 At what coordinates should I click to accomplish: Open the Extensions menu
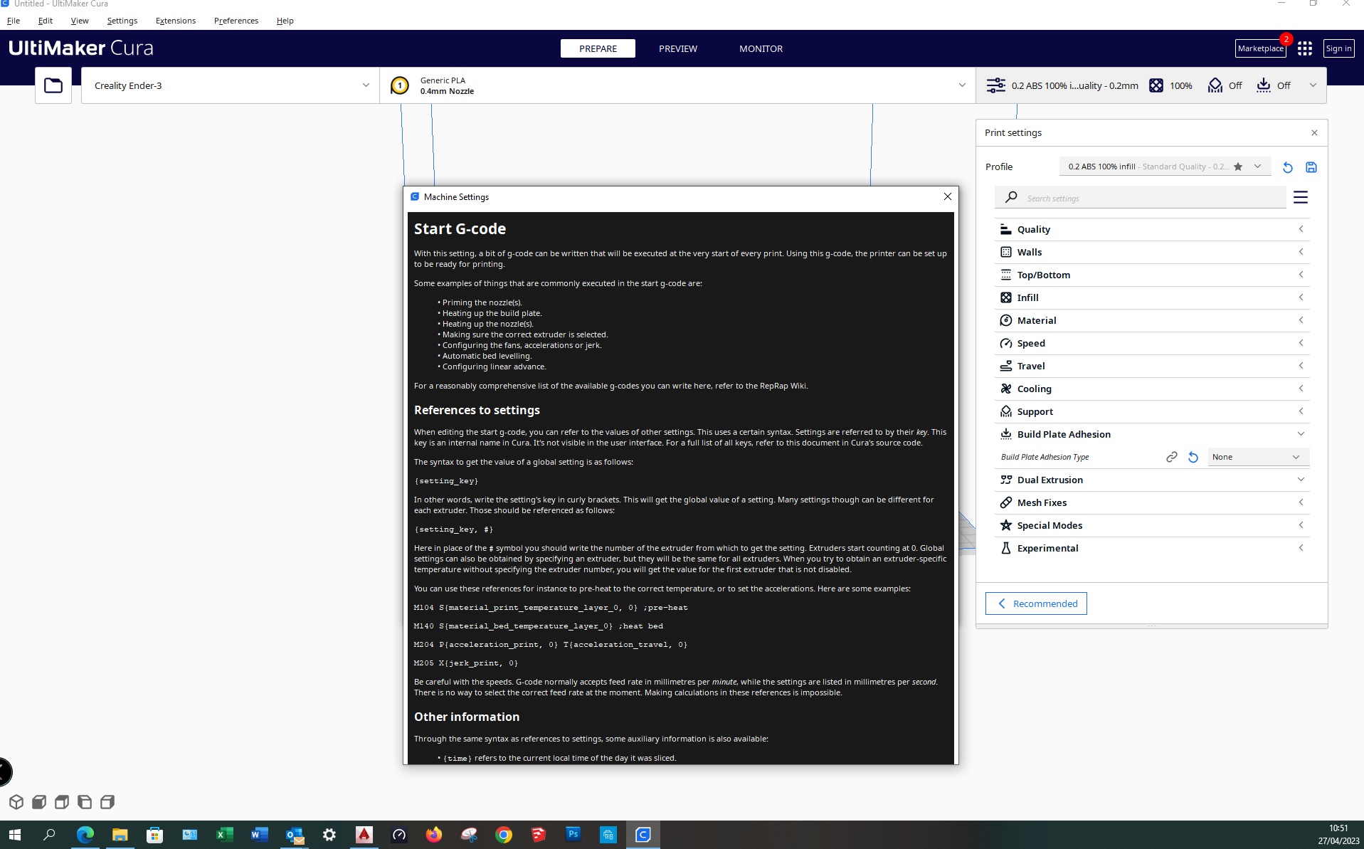click(175, 20)
